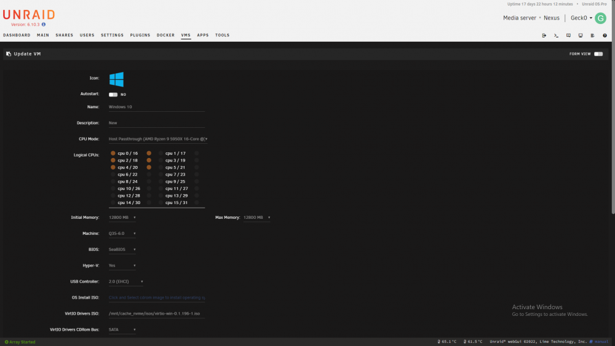This screenshot has height=346, width=615.
Task: Click the Unraid OS Pro link
Action: coord(594,4)
